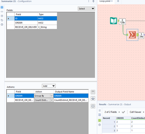Edit the ORDER output field name
This screenshot has height=134, width=145.
pos(71,96)
